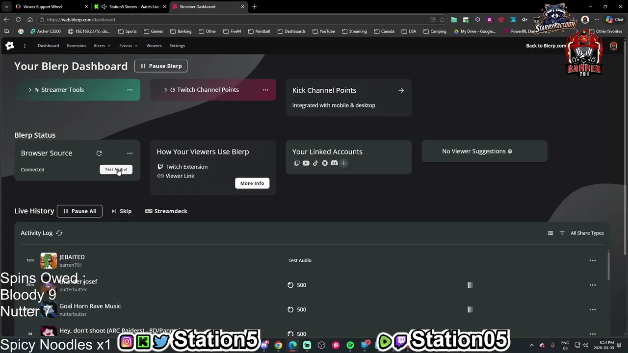The height and width of the screenshot is (353, 628).
Task: Open options for Goal Horn Rave Music entry
Action: pos(593,309)
